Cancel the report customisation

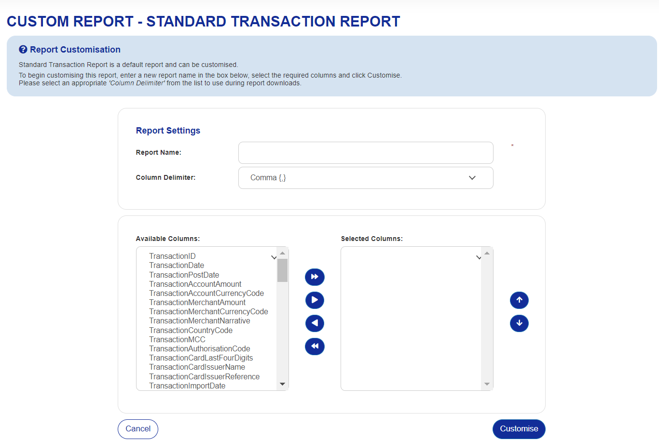pos(138,429)
